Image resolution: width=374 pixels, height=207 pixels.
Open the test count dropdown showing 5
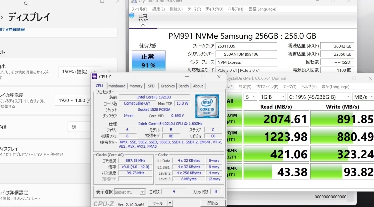pyautogui.click(x=251, y=97)
